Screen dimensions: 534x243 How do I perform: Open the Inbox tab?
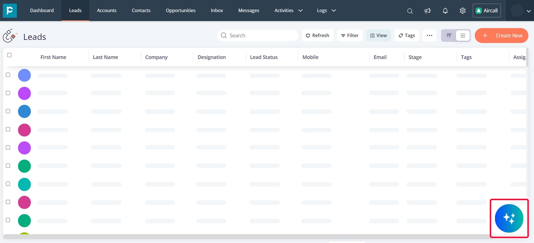[x=217, y=10]
